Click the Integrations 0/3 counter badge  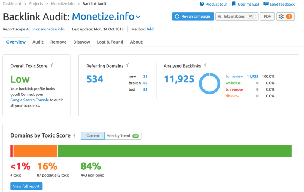(x=251, y=17)
